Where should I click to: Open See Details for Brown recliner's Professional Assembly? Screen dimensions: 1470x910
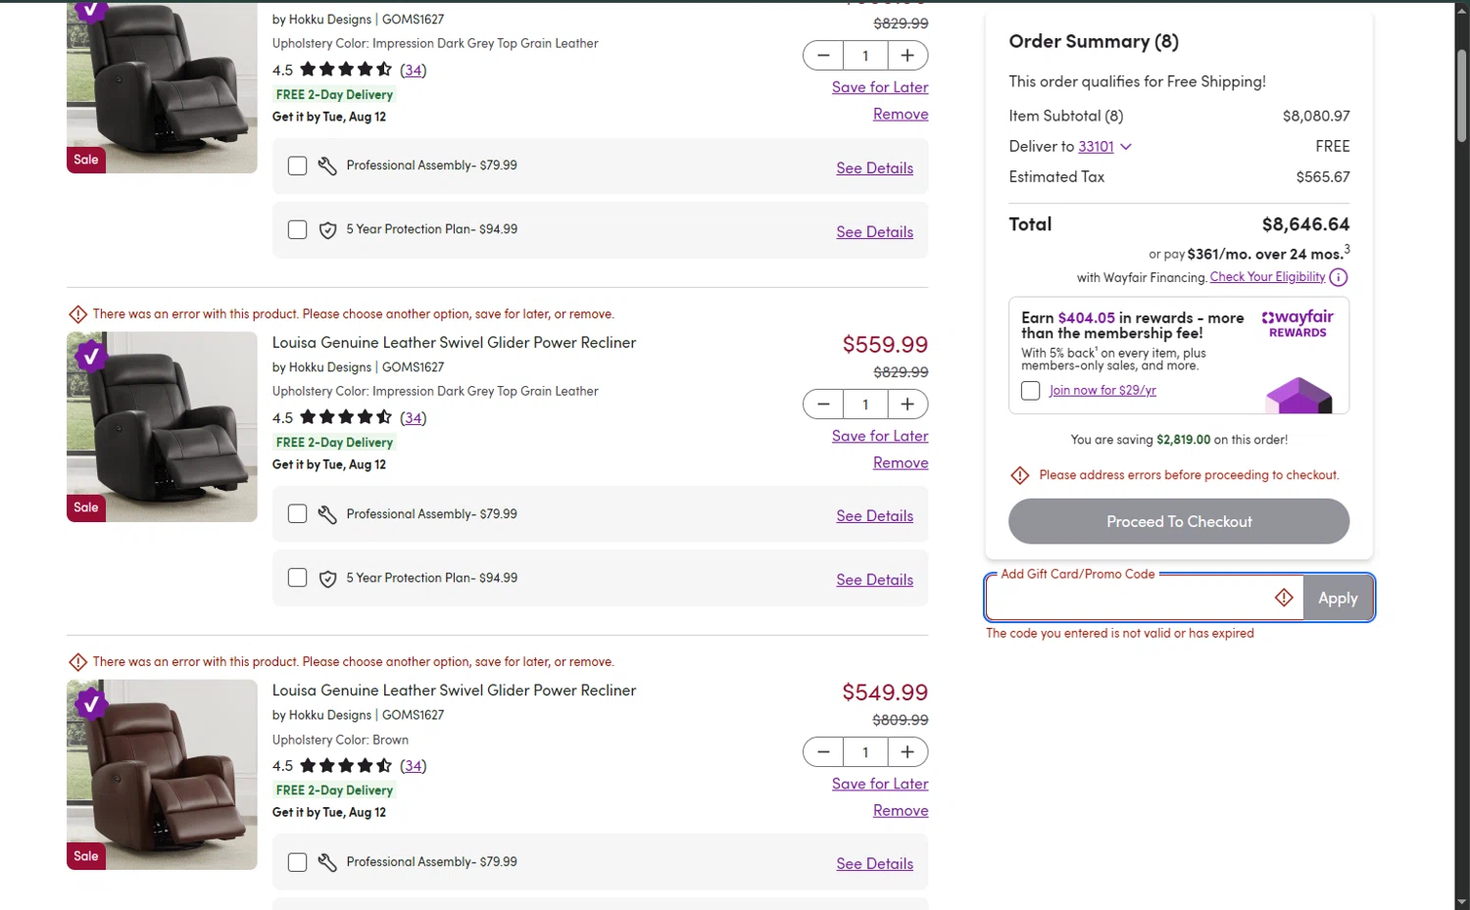pyautogui.click(x=874, y=864)
